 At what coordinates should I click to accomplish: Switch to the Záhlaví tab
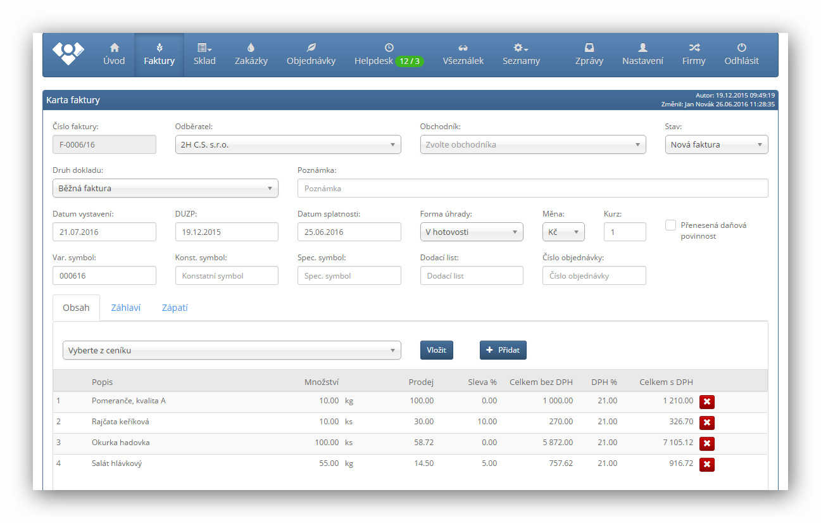pos(125,308)
